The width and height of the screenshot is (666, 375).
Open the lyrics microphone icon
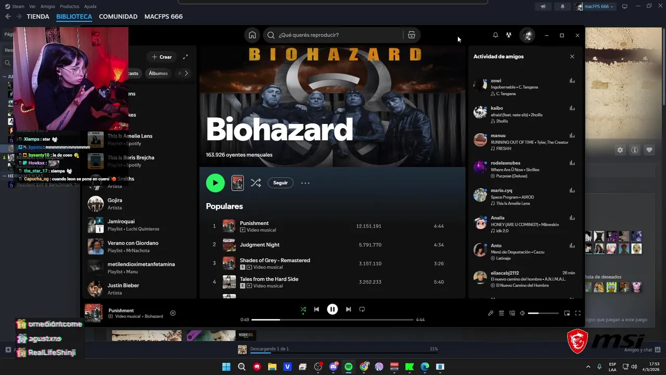pyautogui.click(x=490, y=313)
